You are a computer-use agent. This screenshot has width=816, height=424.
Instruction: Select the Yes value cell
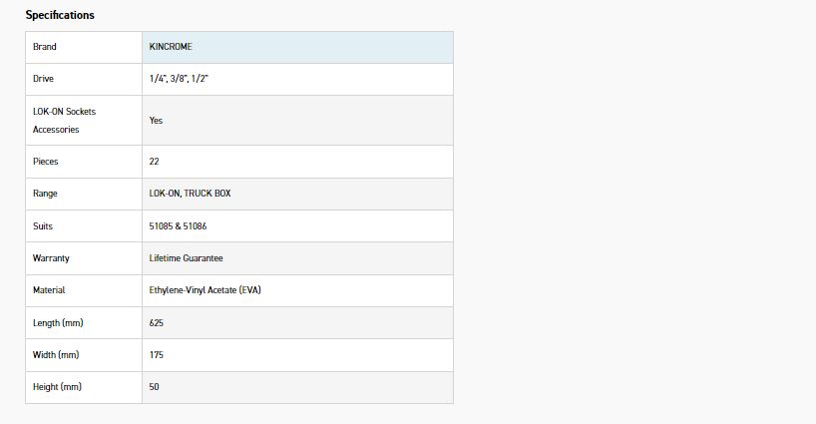point(156,120)
